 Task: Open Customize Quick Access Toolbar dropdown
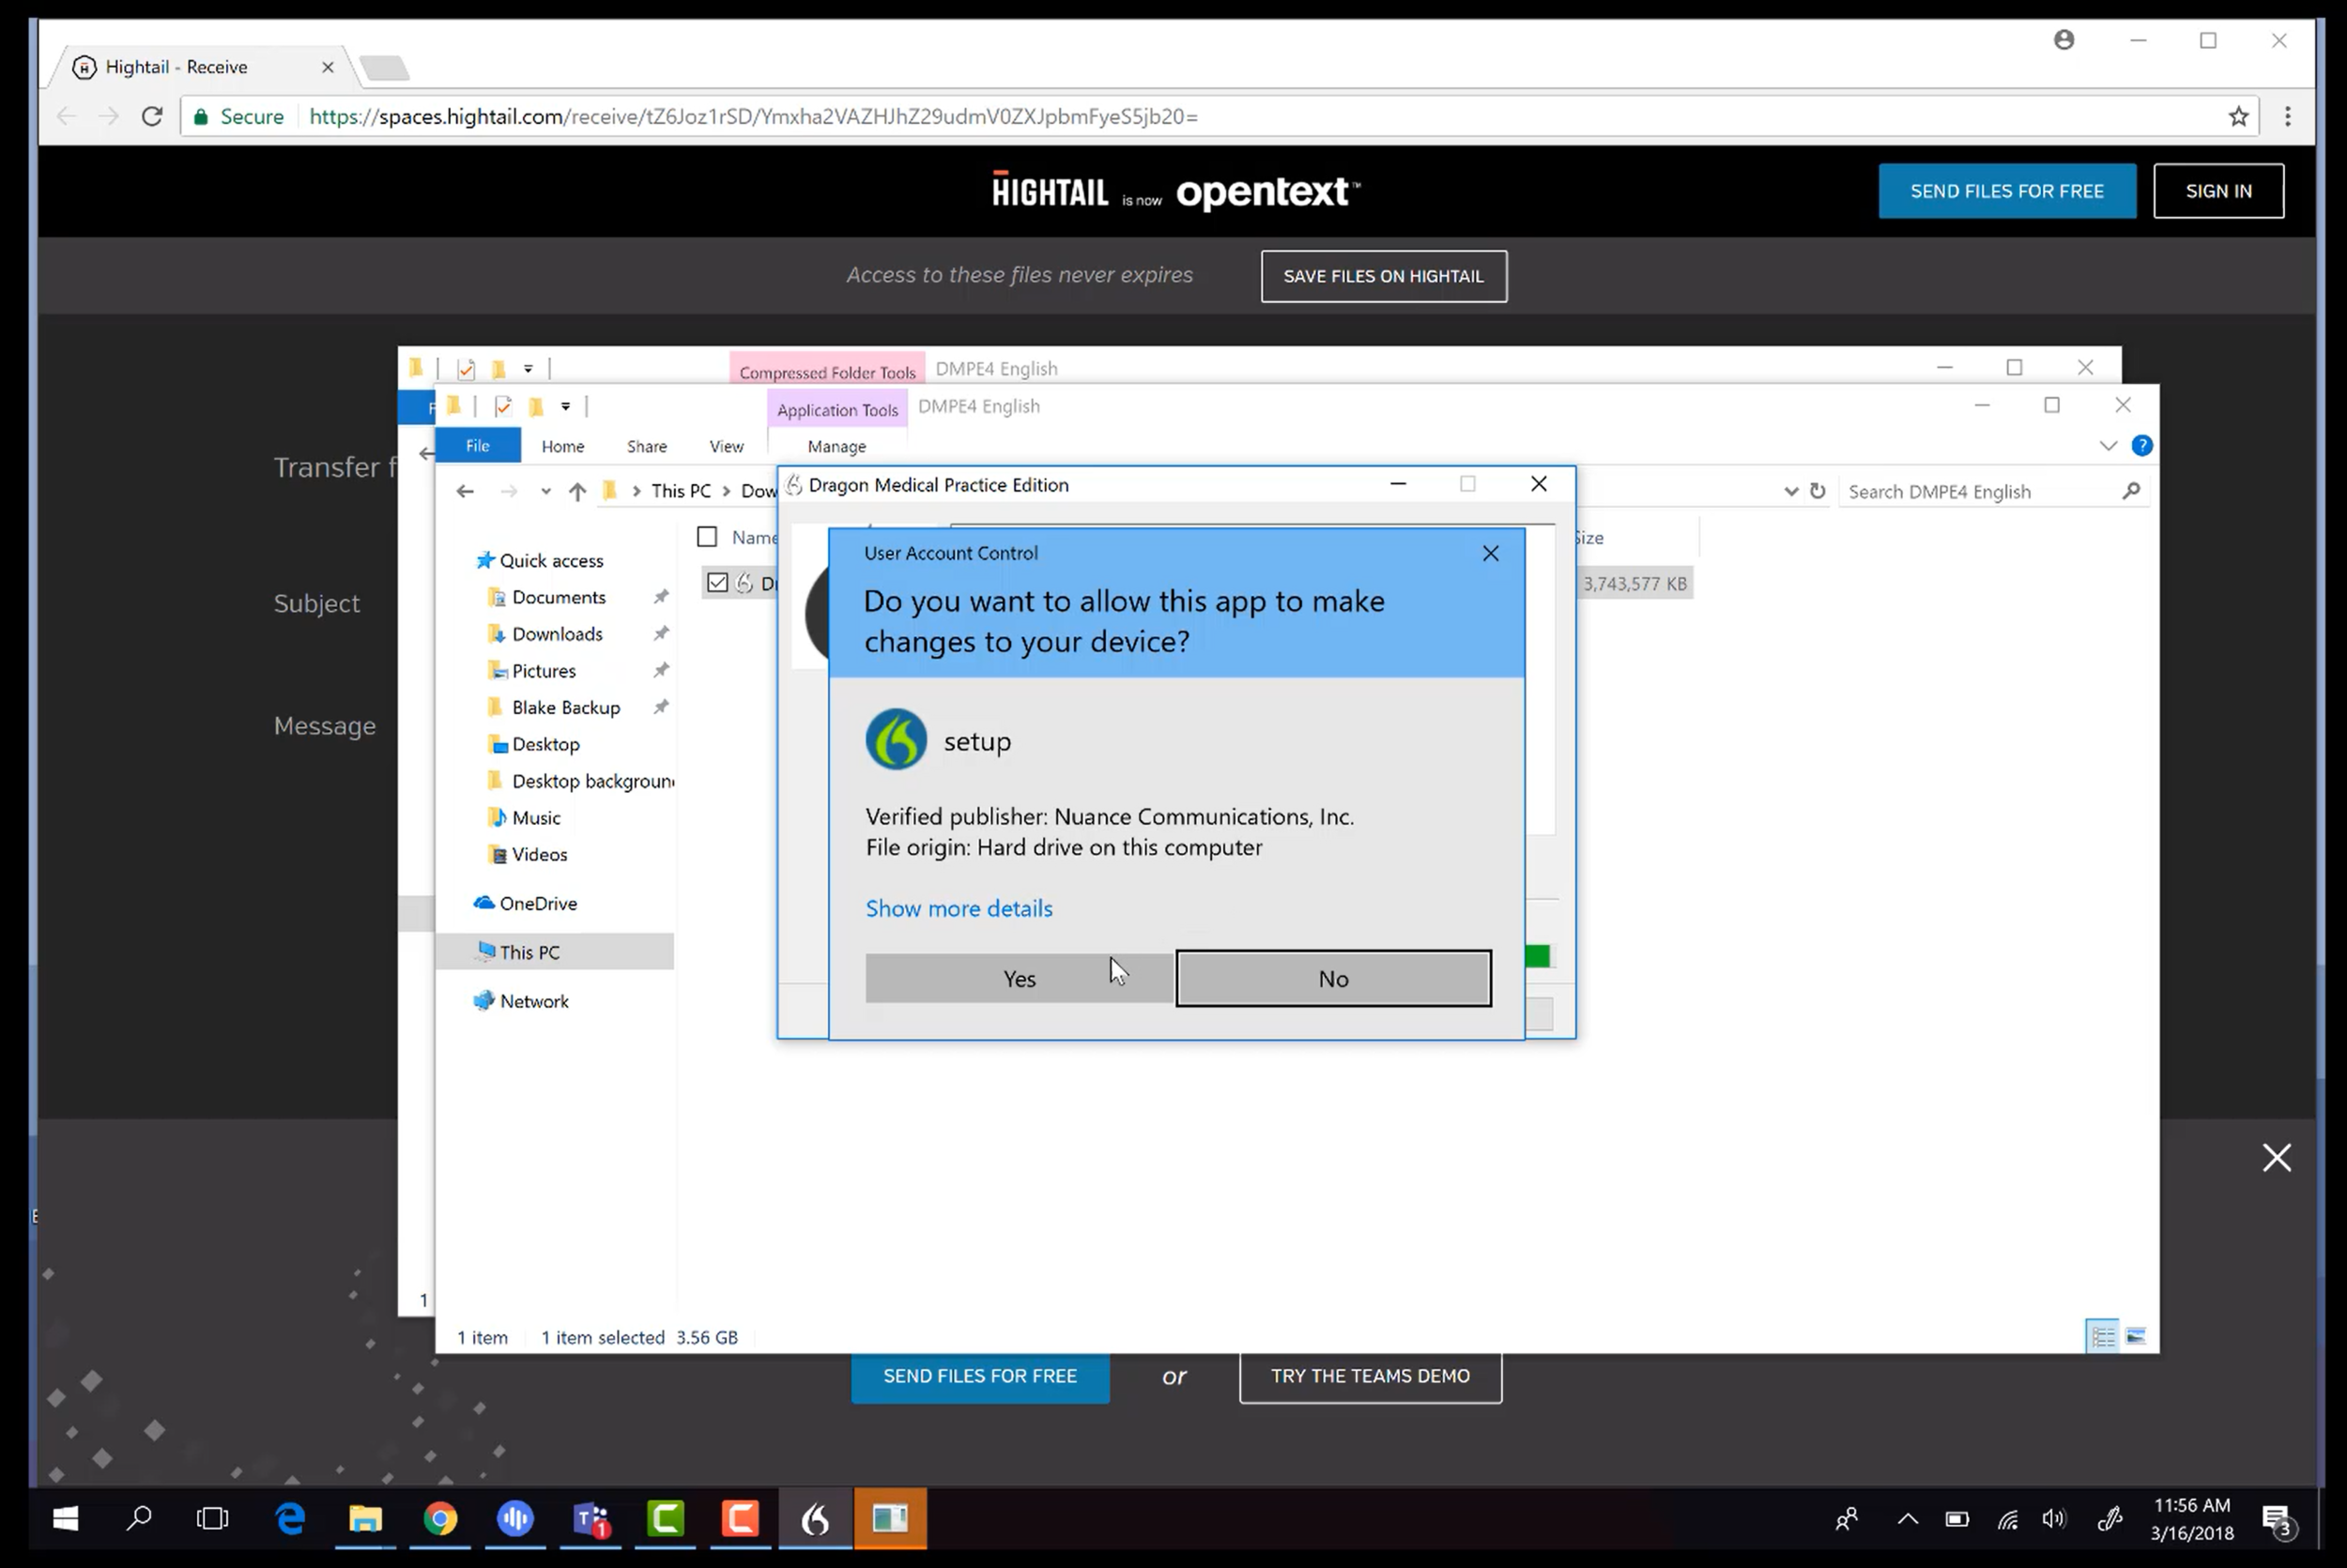pos(565,406)
